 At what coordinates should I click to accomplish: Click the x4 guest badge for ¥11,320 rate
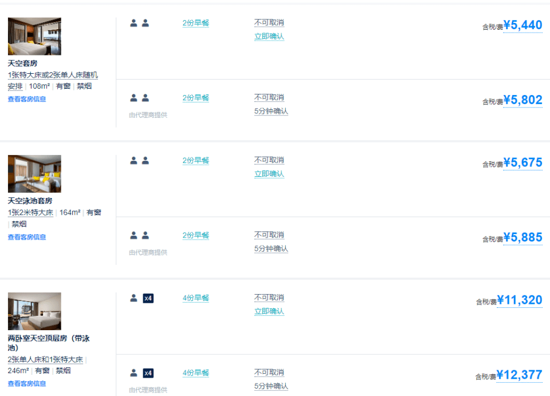pyautogui.click(x=148, y=298)
